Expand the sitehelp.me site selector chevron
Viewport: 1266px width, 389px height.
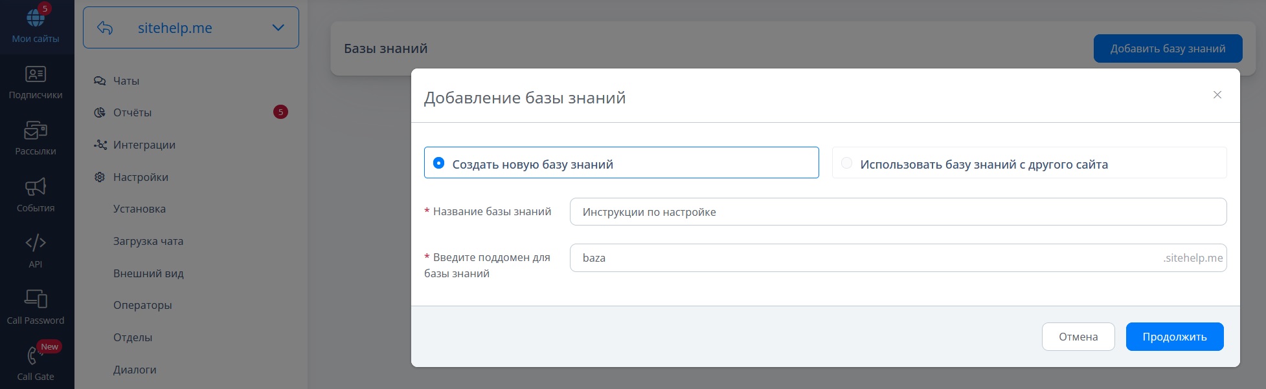[278, 28]
